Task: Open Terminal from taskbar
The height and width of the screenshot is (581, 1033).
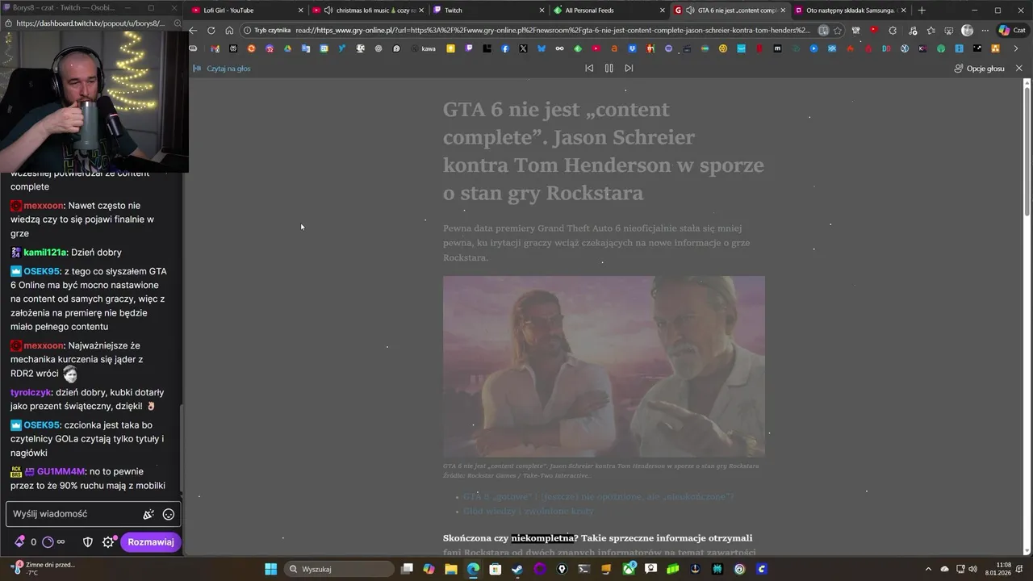Action: (x=584, y=569)
